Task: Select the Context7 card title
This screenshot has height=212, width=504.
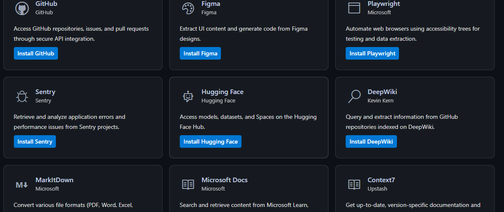Action: [x=381, y=180]
